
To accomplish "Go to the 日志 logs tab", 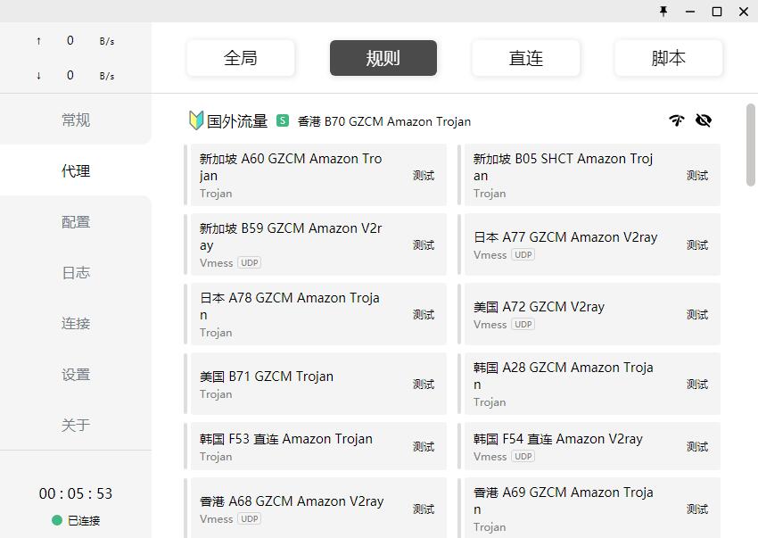I will (76, 273).
